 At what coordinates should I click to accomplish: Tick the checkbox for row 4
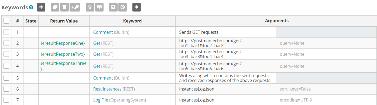pyautogui.click(x=6, y=66)
